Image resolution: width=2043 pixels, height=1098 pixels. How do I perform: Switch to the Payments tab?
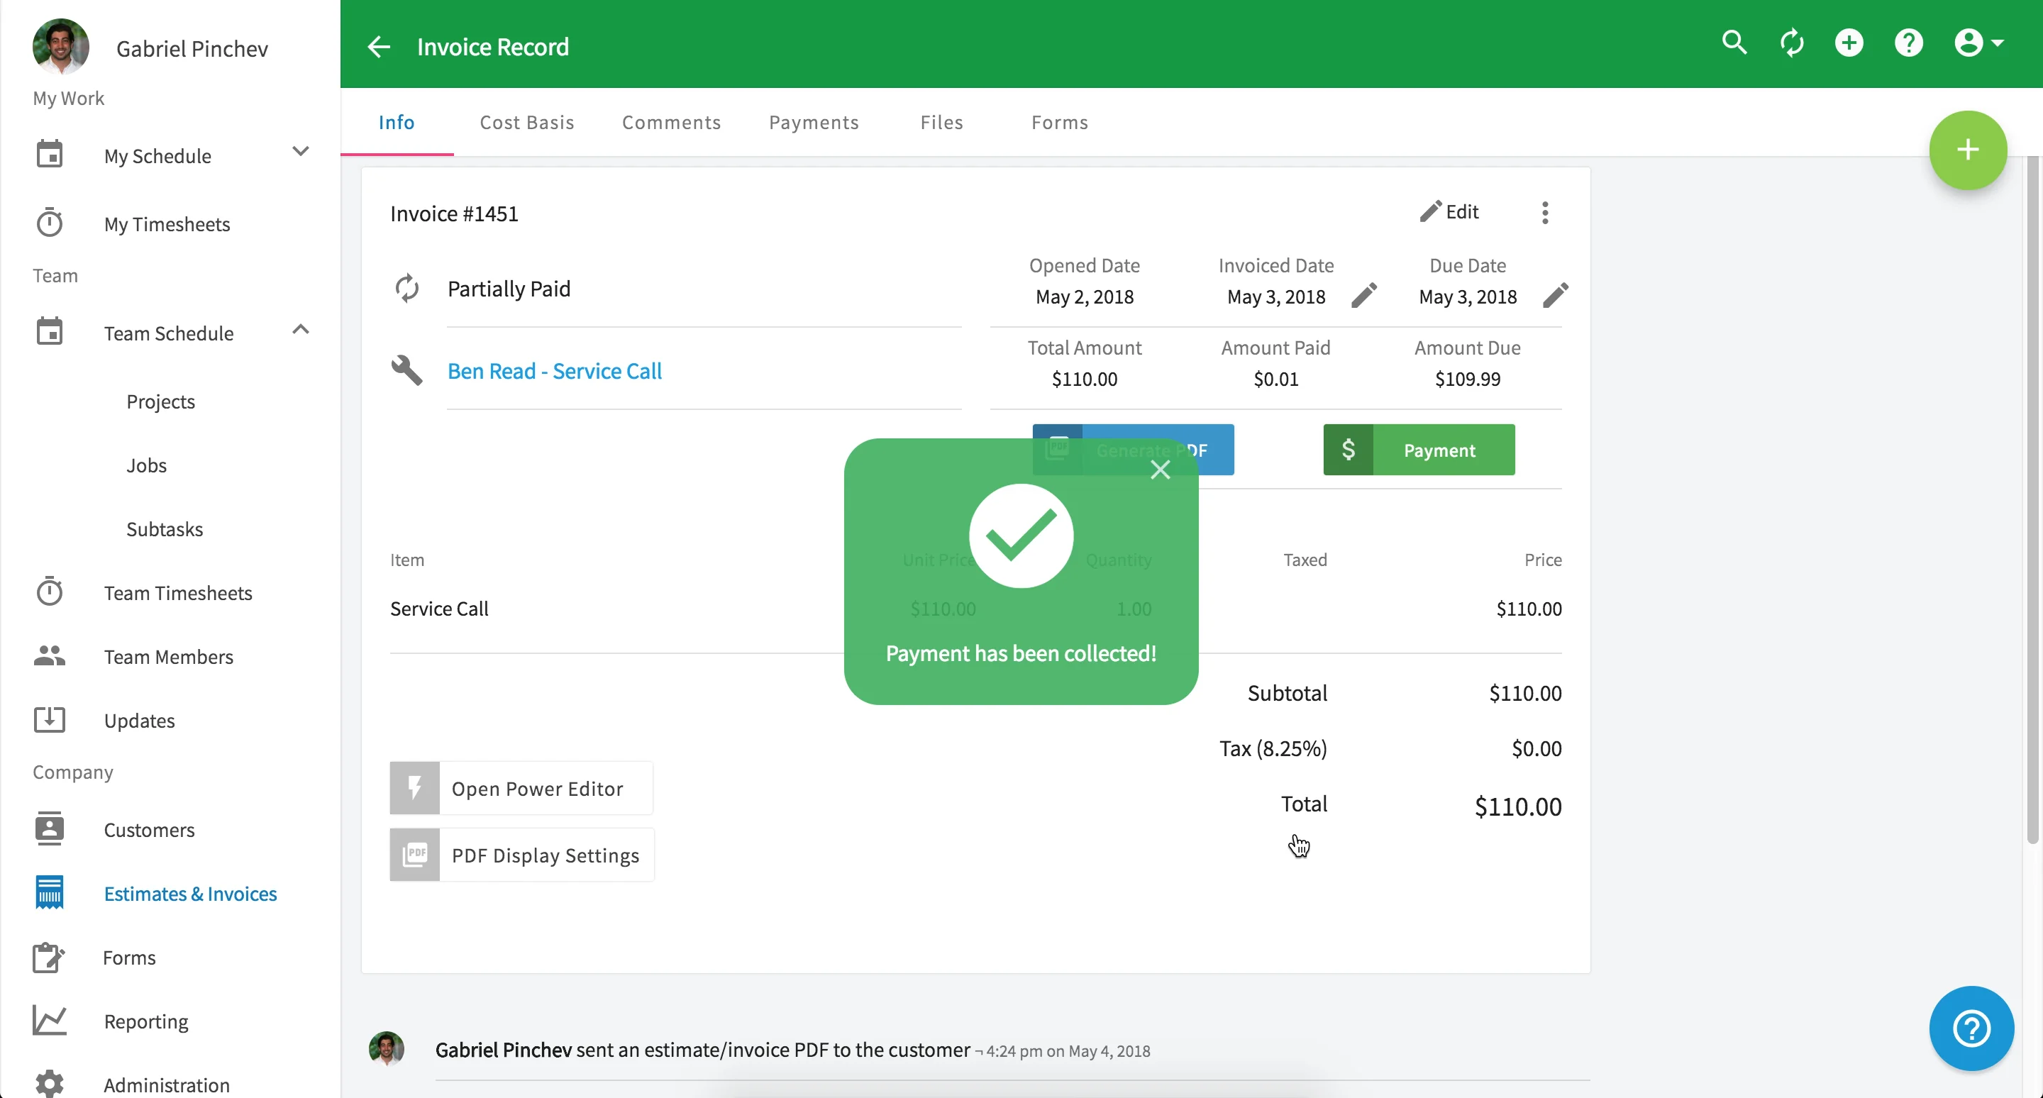pyautogui.click(x=813, y=122)
